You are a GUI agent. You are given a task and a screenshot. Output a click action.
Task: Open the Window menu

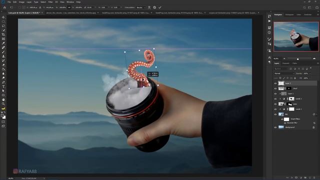[x=70, y=2]
